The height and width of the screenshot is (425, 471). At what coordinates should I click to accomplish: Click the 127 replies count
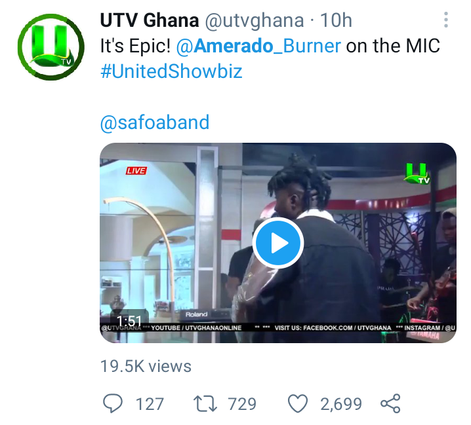point(150,403)
